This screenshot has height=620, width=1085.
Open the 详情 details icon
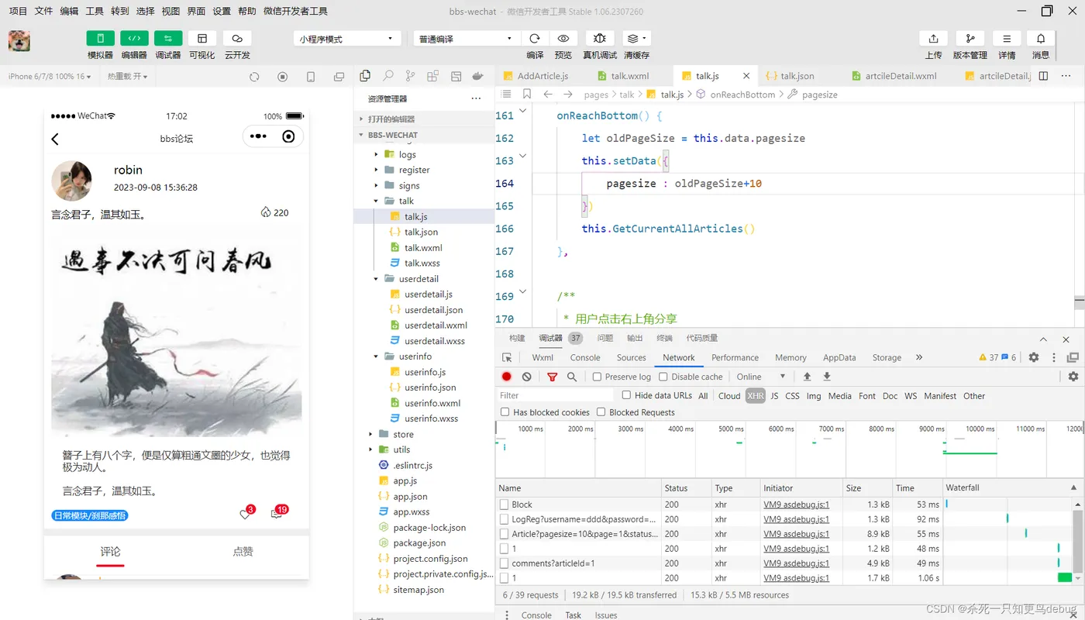[x=1007, y=39]
